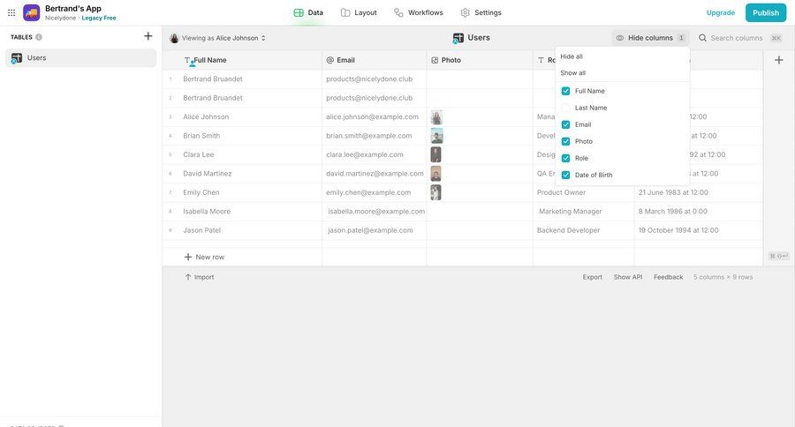795x427 pixels.
Task: Uncheck the Date of Birth column checkbox
Action: [566, 175]
